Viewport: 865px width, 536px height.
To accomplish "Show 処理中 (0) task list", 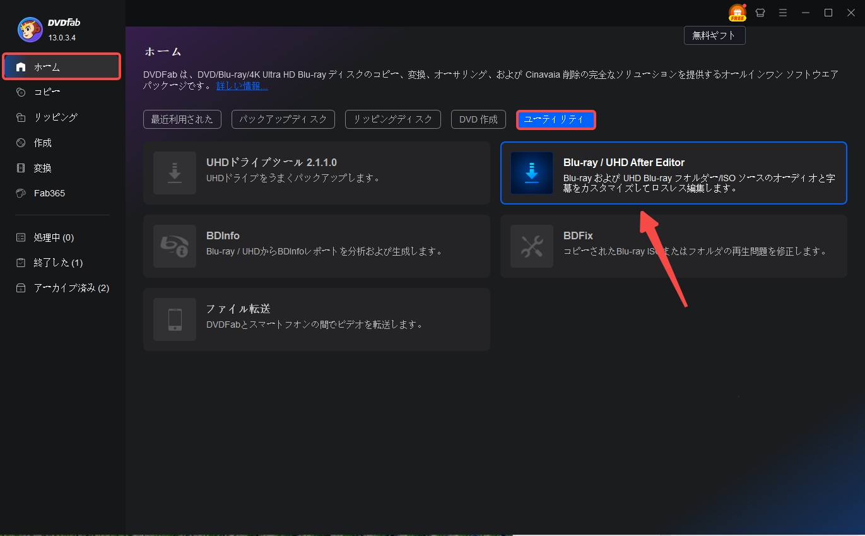I will (54, 237).
